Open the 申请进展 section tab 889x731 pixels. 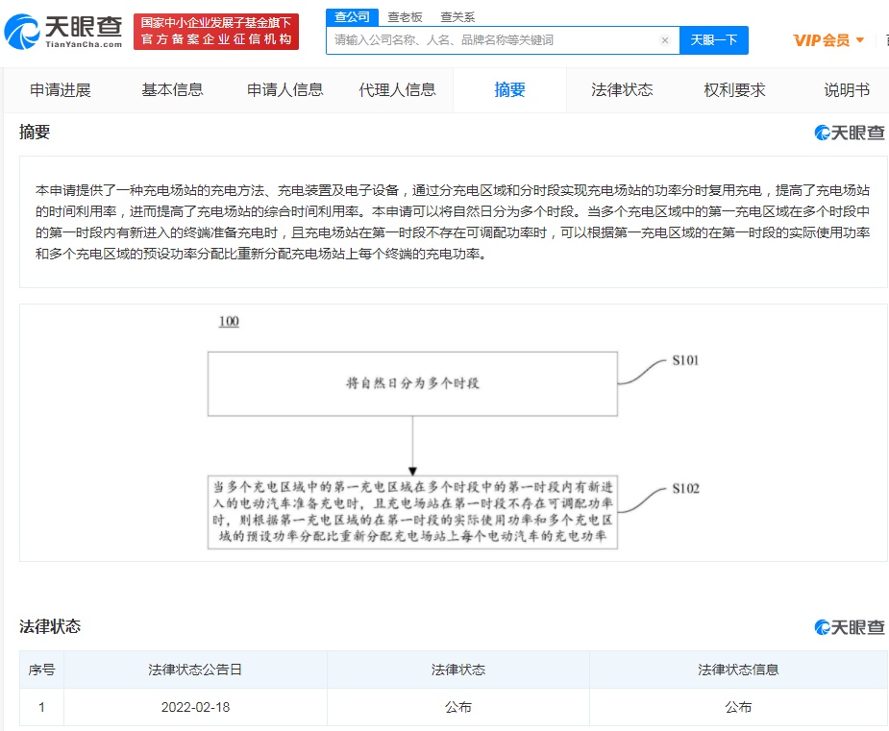pos(61,90)
